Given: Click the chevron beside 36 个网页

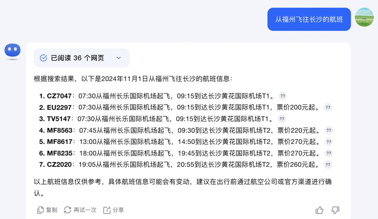Looking at the screenshot, I should 119,58.
